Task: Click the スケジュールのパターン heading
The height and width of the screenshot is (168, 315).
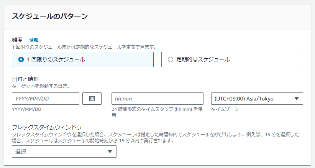Action: pyautogui.click(x=50, y=16)
